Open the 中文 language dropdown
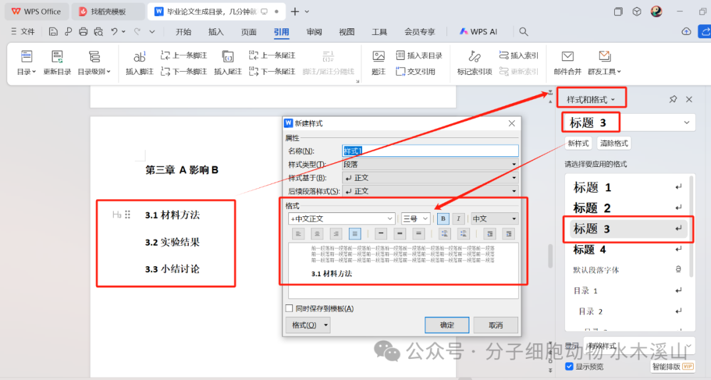The height and width of the screenshot is (380, 711). coord(494,219)
